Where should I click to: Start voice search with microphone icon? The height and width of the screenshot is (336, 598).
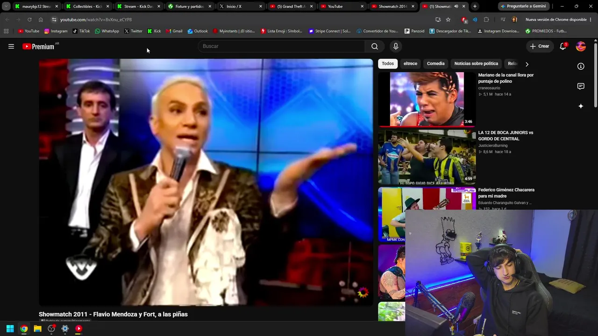click(396, 46)
